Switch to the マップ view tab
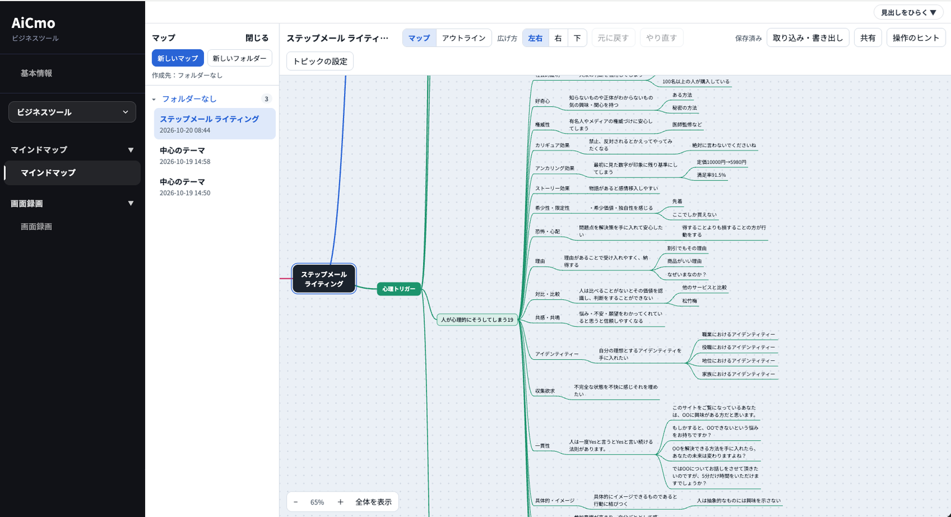 tap(419, 38)
